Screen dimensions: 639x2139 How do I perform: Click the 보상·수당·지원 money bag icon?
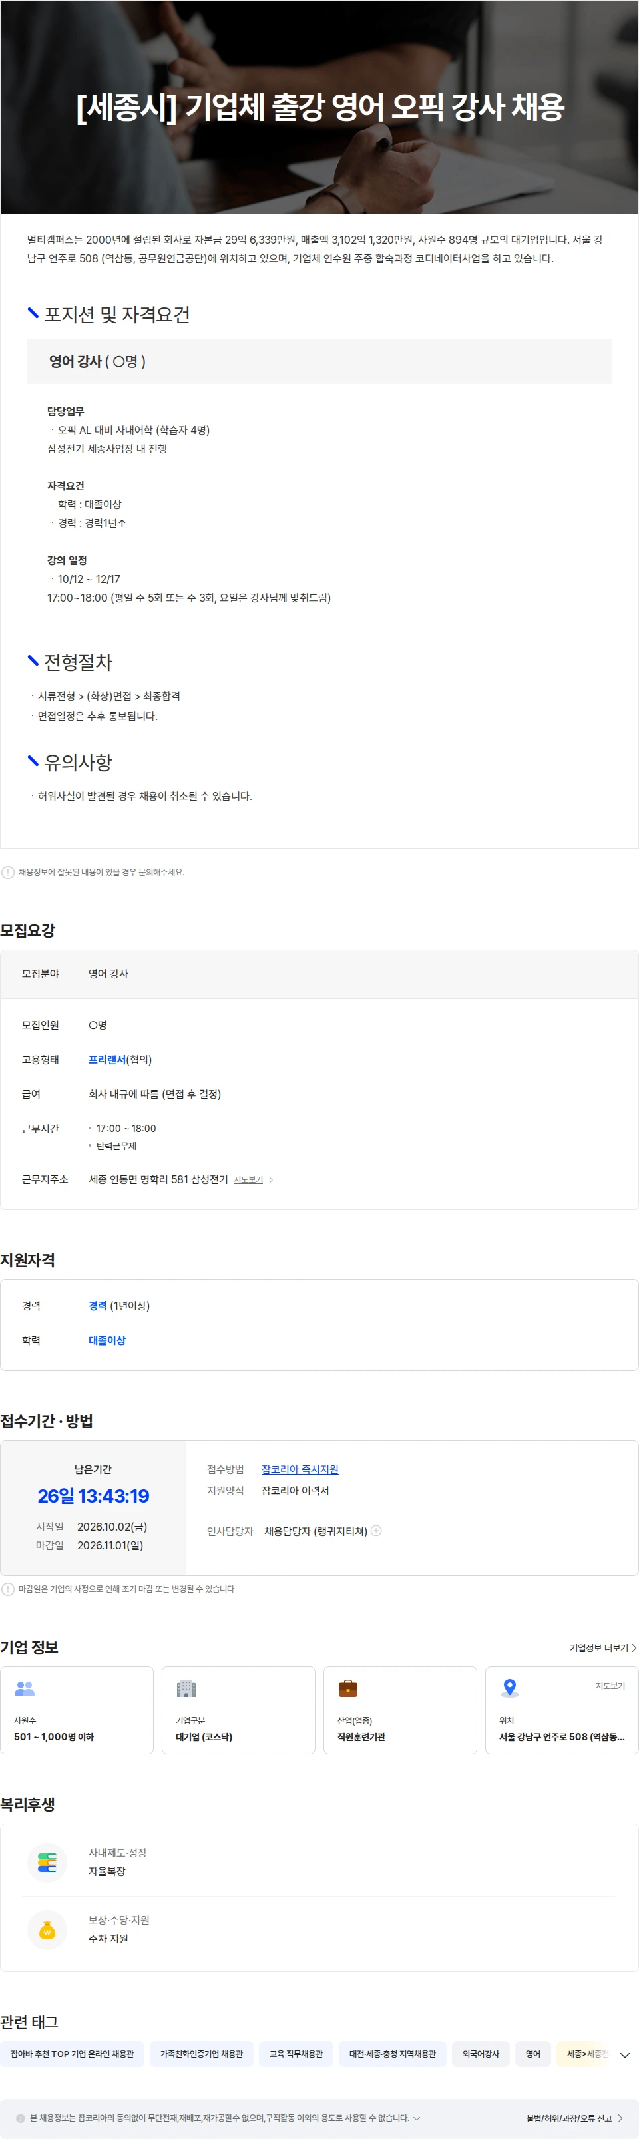(47, 1930)
